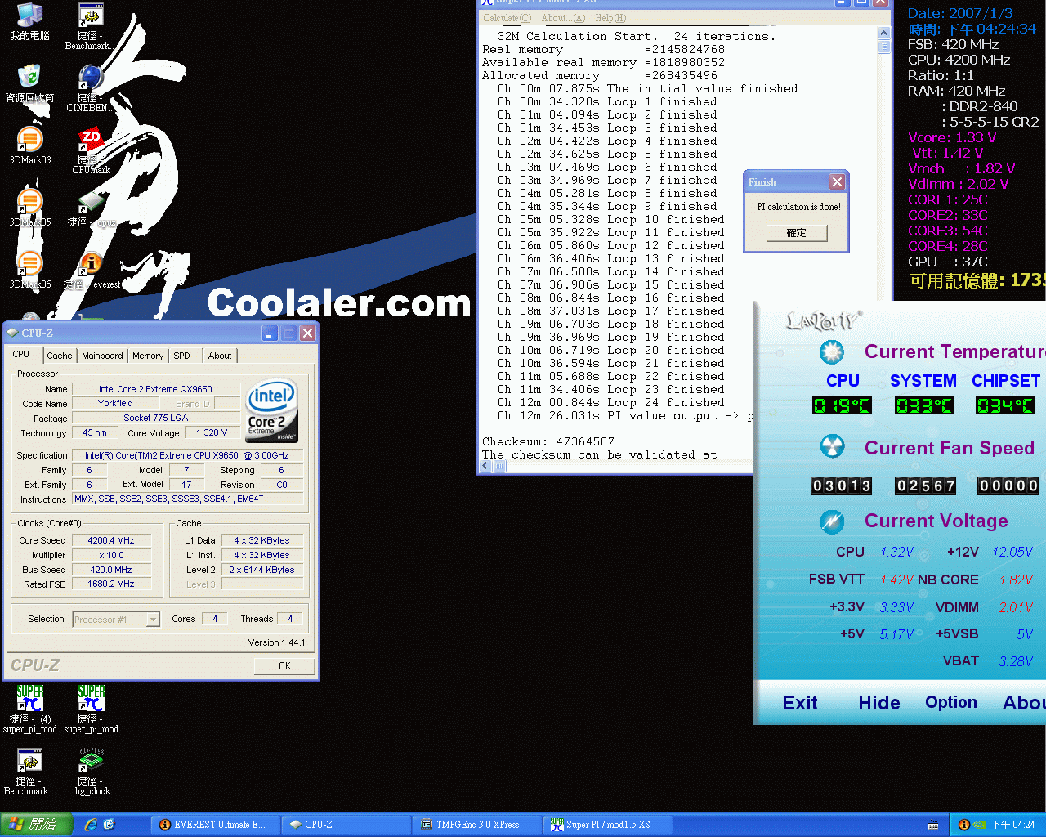Close the Finish dialog

pyautogui.click(x=837, y=181)
